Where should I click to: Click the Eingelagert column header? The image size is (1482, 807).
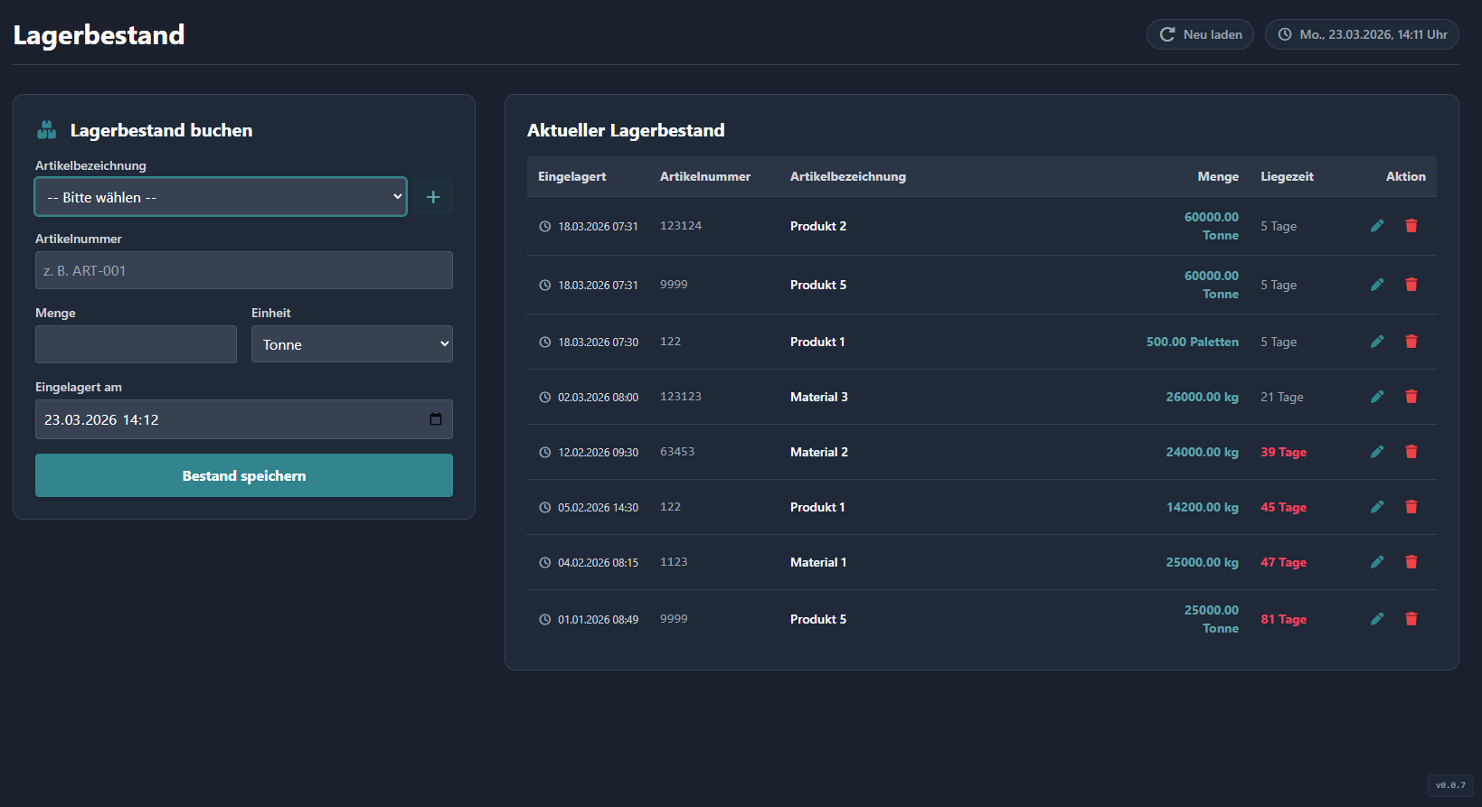(571, 176)
